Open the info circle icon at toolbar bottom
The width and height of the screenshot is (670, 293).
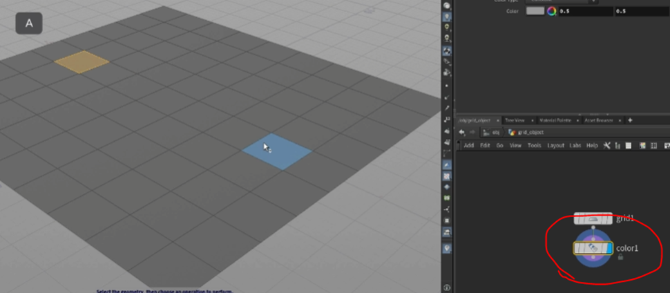(x=447, y=287)
